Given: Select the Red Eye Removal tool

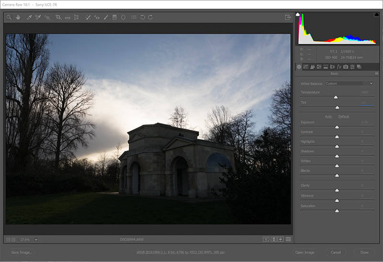Looking at the screenshot, I should pos(97,17).
